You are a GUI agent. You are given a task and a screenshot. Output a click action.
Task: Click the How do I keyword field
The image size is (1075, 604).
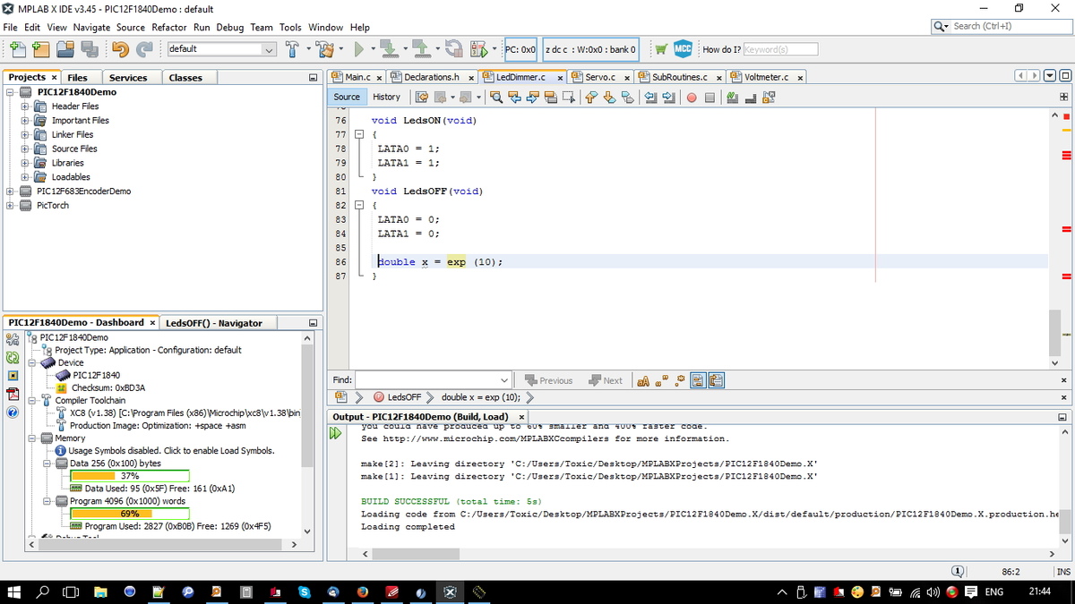point(781,49)
